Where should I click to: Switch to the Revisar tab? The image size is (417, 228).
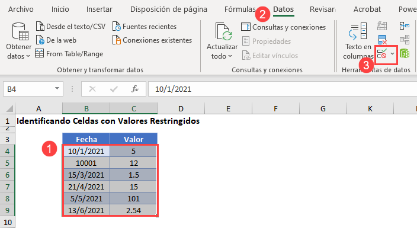click(322, 9)
